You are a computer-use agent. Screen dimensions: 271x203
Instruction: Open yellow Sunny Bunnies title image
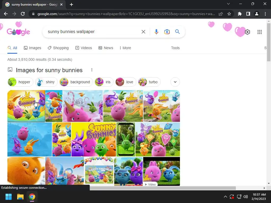coord(94,139)
